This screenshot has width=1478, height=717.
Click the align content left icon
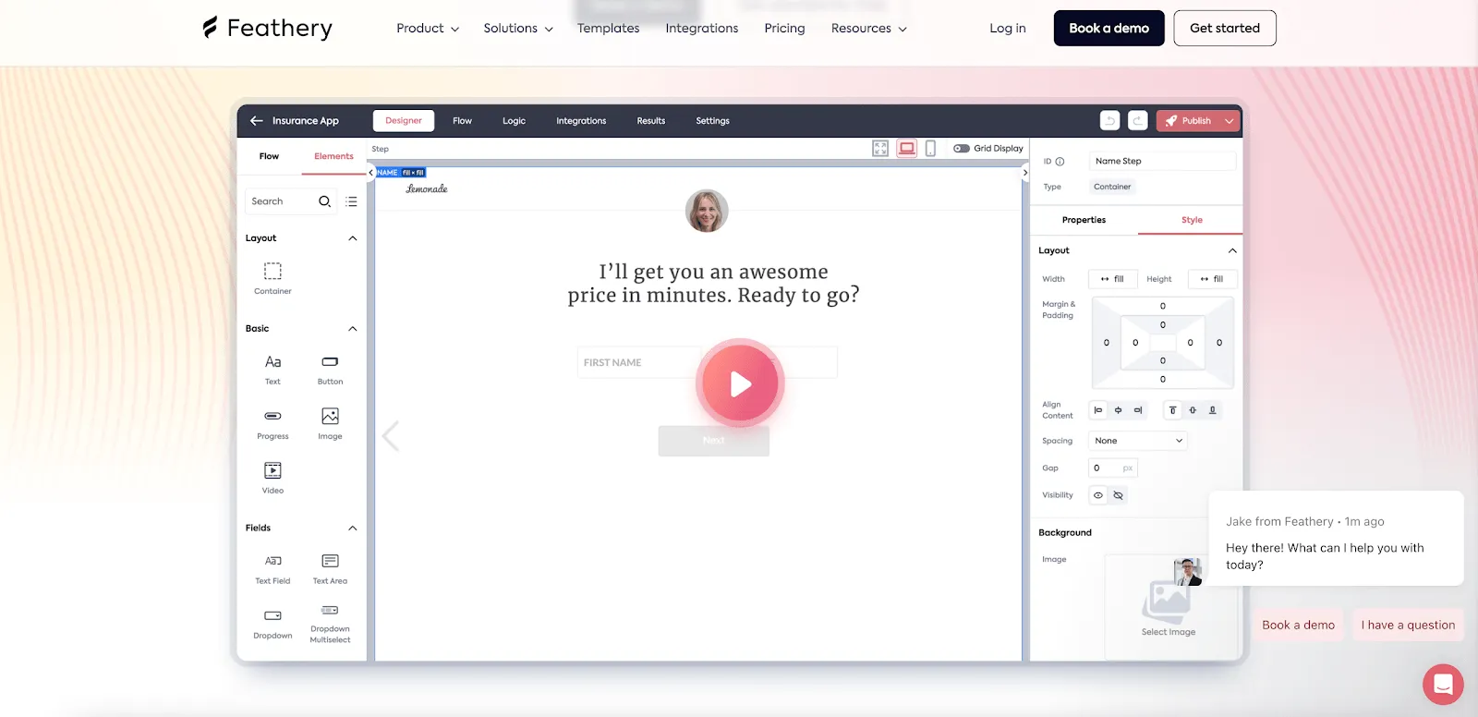(1098, 410)
